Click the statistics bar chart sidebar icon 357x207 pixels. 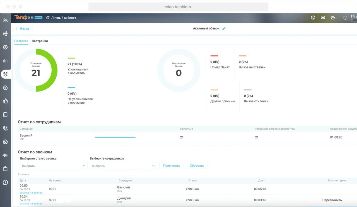pos(5,61)
